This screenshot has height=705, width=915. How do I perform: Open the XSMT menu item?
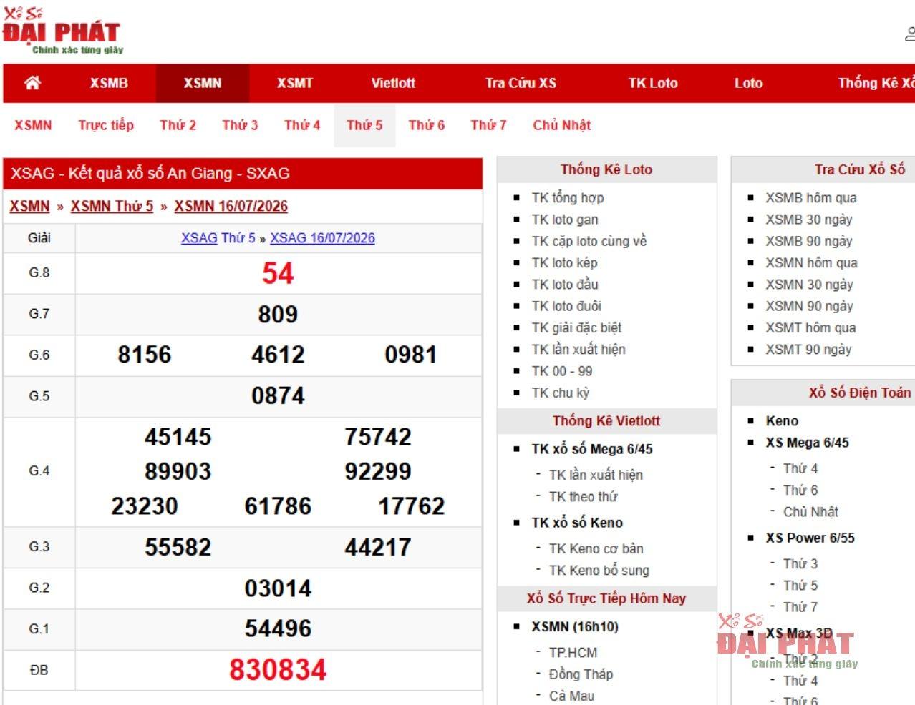[x=295, y=83]
